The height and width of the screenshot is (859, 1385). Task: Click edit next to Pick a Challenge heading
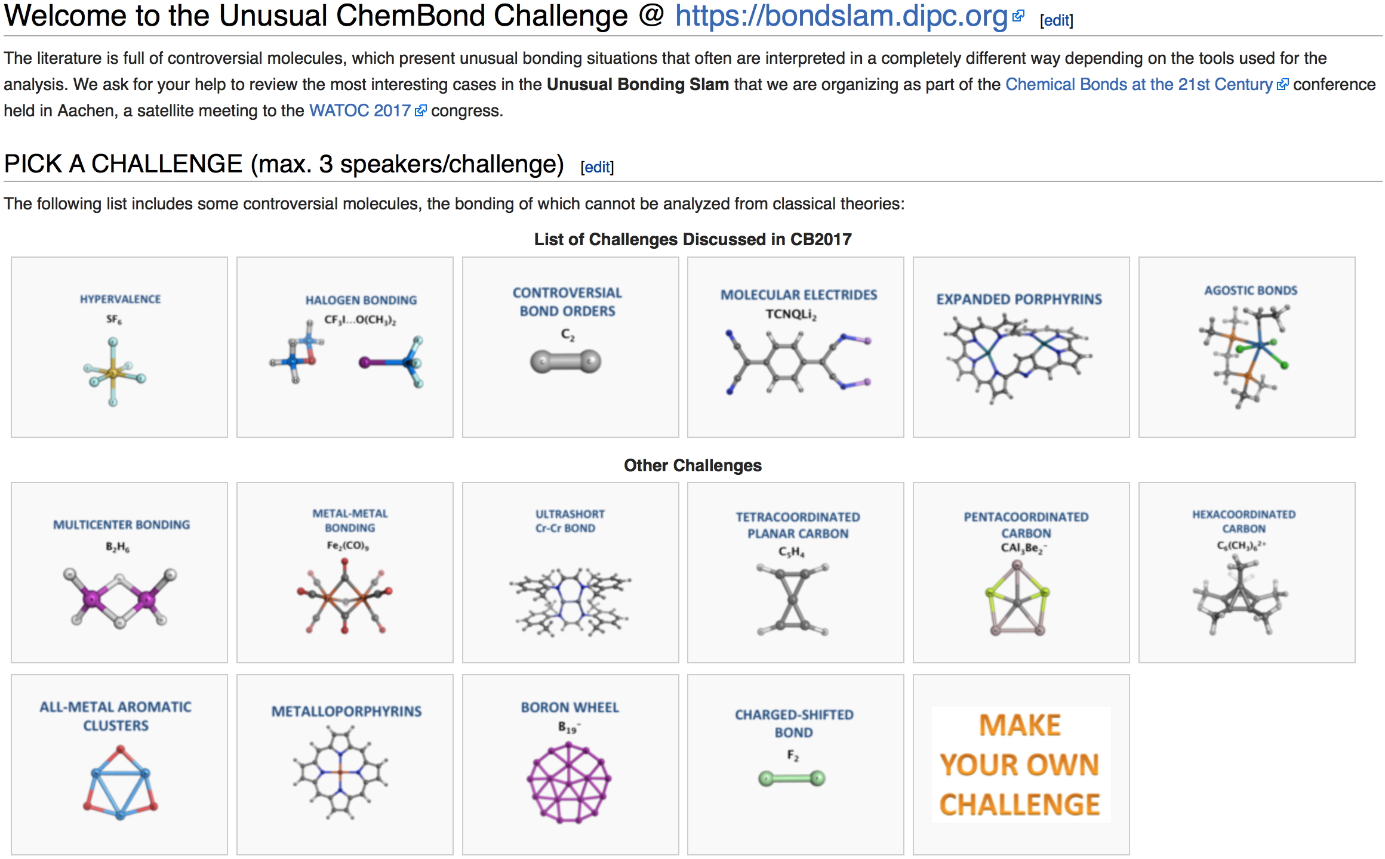597,168
